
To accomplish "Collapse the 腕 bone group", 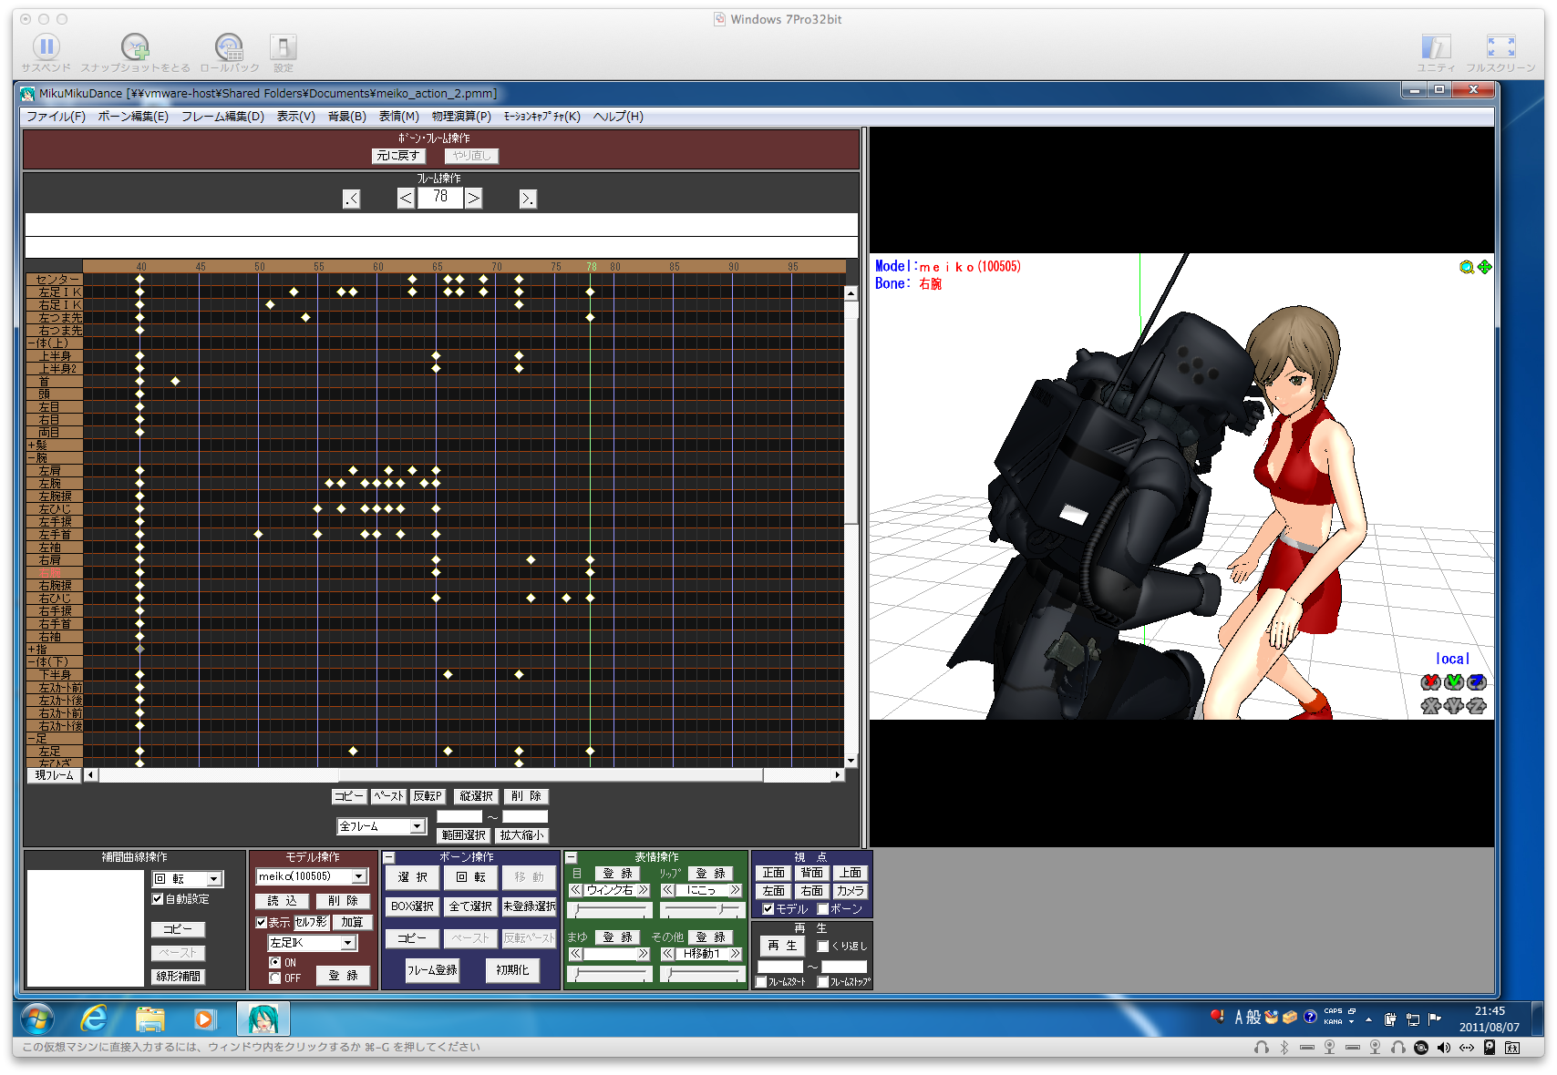I will pos(31,458).
